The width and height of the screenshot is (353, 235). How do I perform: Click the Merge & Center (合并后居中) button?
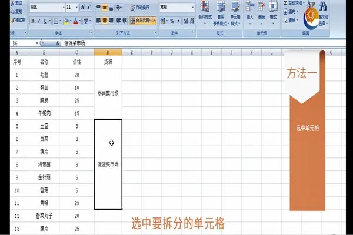[x=142, y=21]
